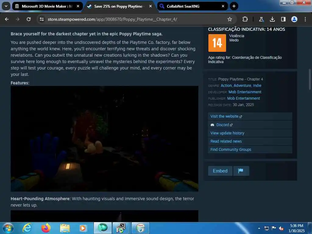Click Visit the website link
312x234 pixels.
(250, 116)
